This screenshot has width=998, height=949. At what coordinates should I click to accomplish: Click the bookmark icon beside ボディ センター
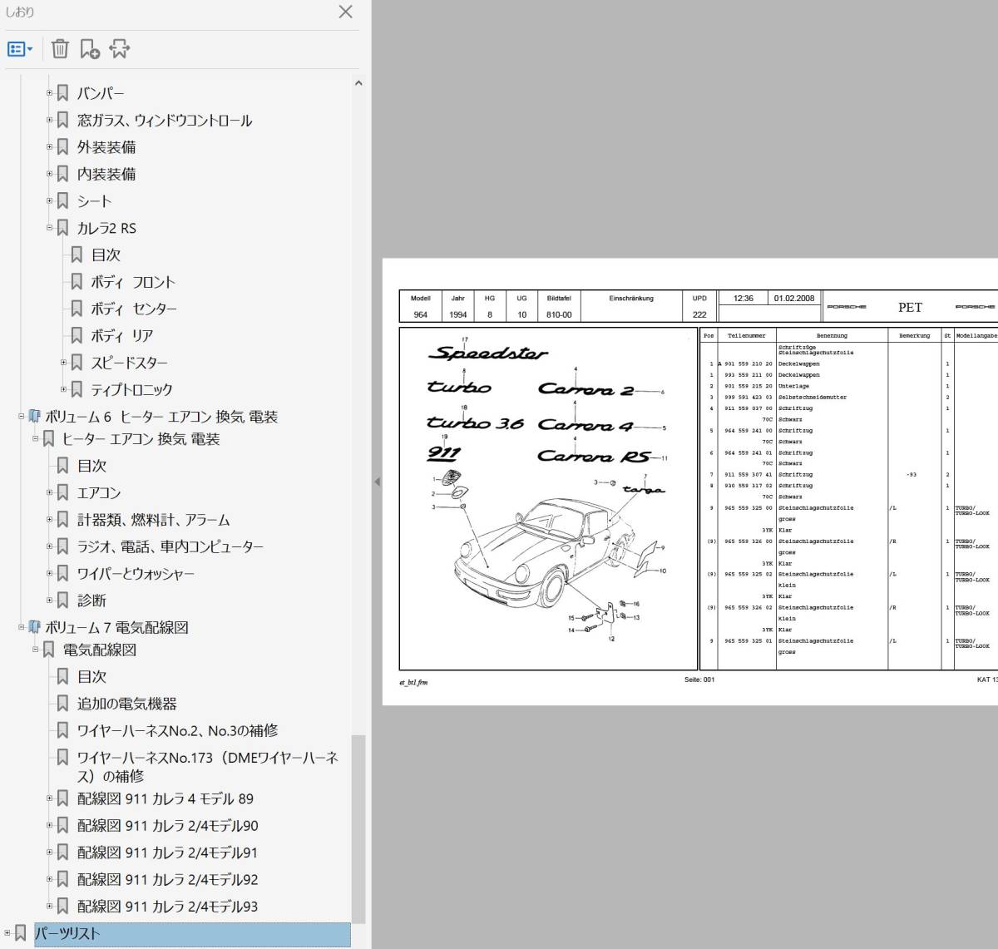pyautogui.click(x=77, y=309)
